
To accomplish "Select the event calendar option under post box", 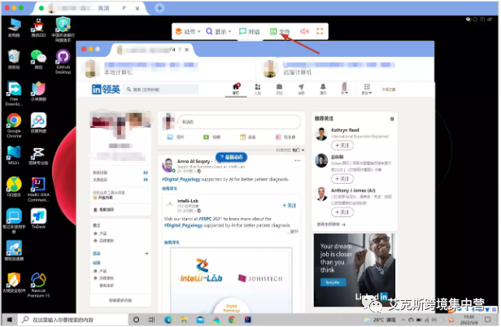I will click(247, 137).
